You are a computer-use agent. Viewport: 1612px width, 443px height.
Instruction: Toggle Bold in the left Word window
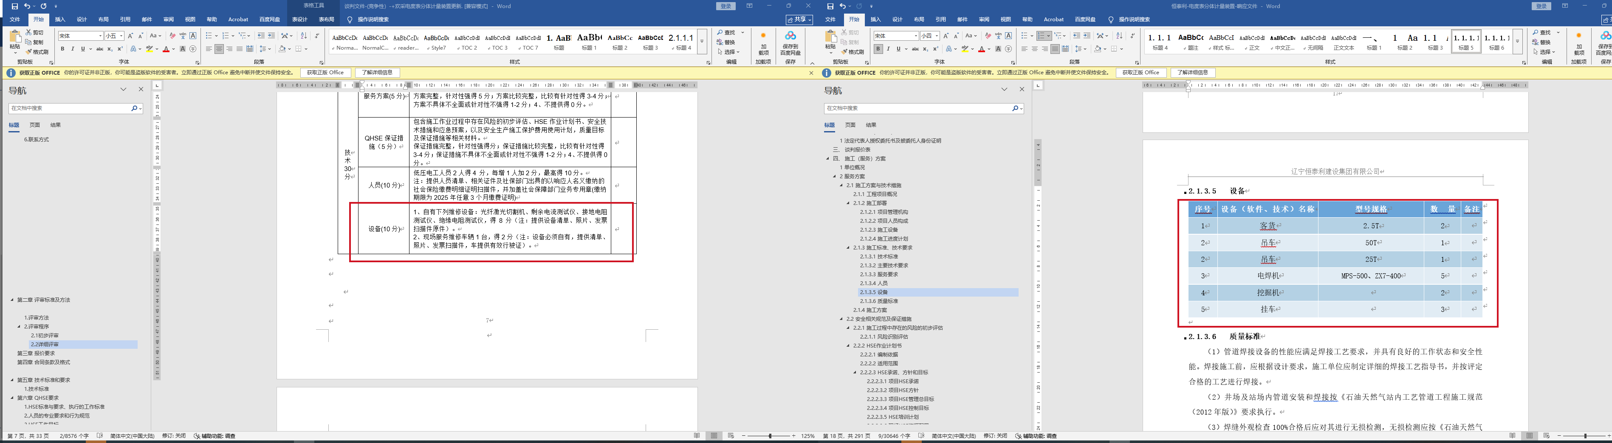(62, 49)
